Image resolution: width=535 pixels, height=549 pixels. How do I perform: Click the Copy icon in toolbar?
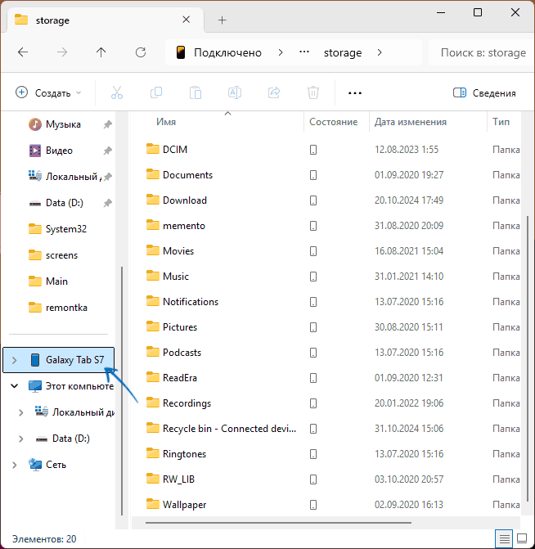(156, 92)
